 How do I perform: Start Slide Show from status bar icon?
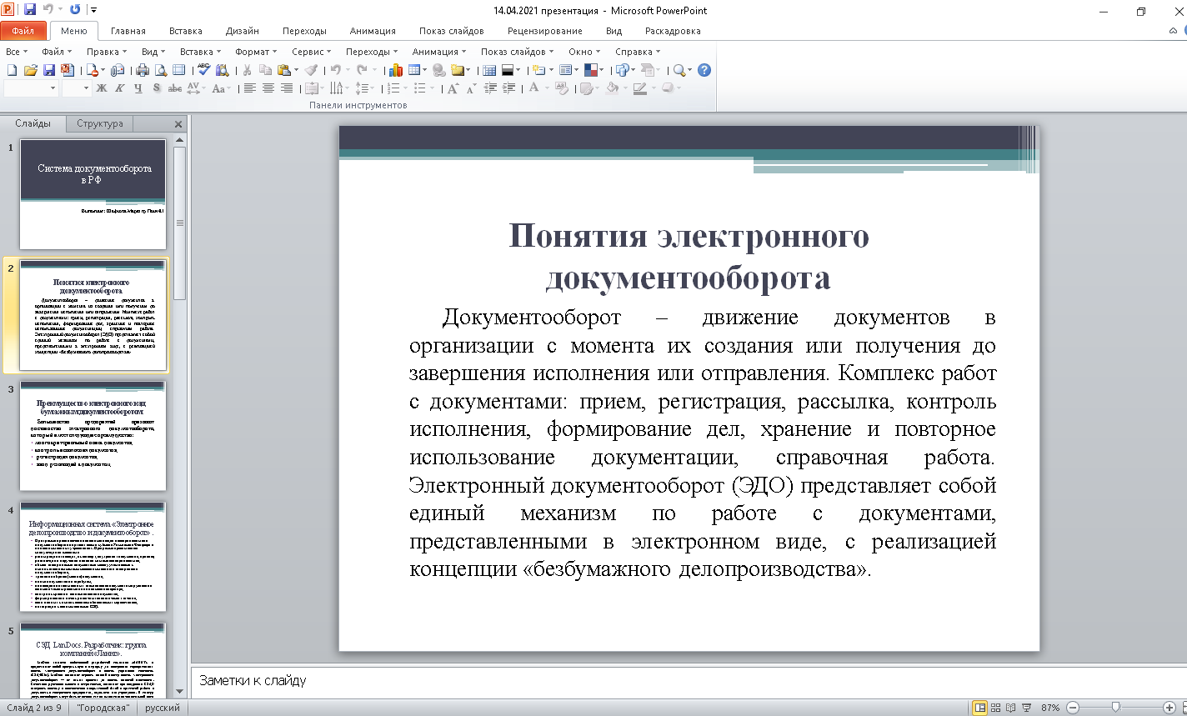[1026, 708]
